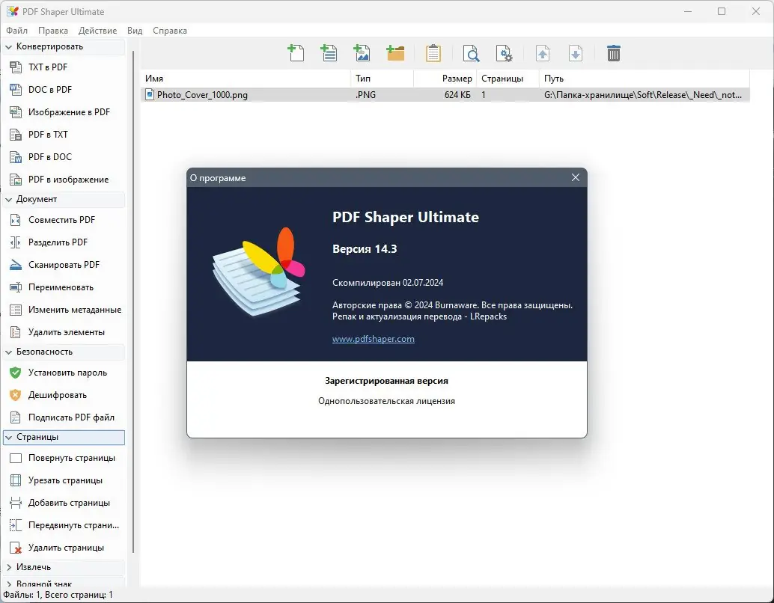Sort the list by Имя column
The width and height of the screenshot is (774, 603).
click(x=246, y=79)
